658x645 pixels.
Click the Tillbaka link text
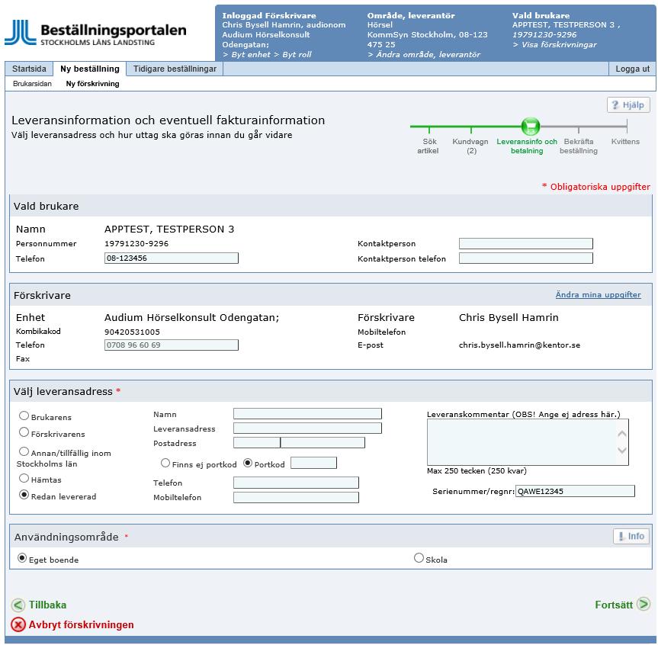(x=47, y=605)
